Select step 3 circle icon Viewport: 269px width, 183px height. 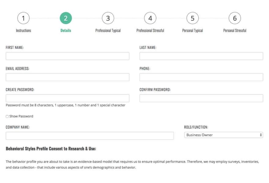(108, 18)
